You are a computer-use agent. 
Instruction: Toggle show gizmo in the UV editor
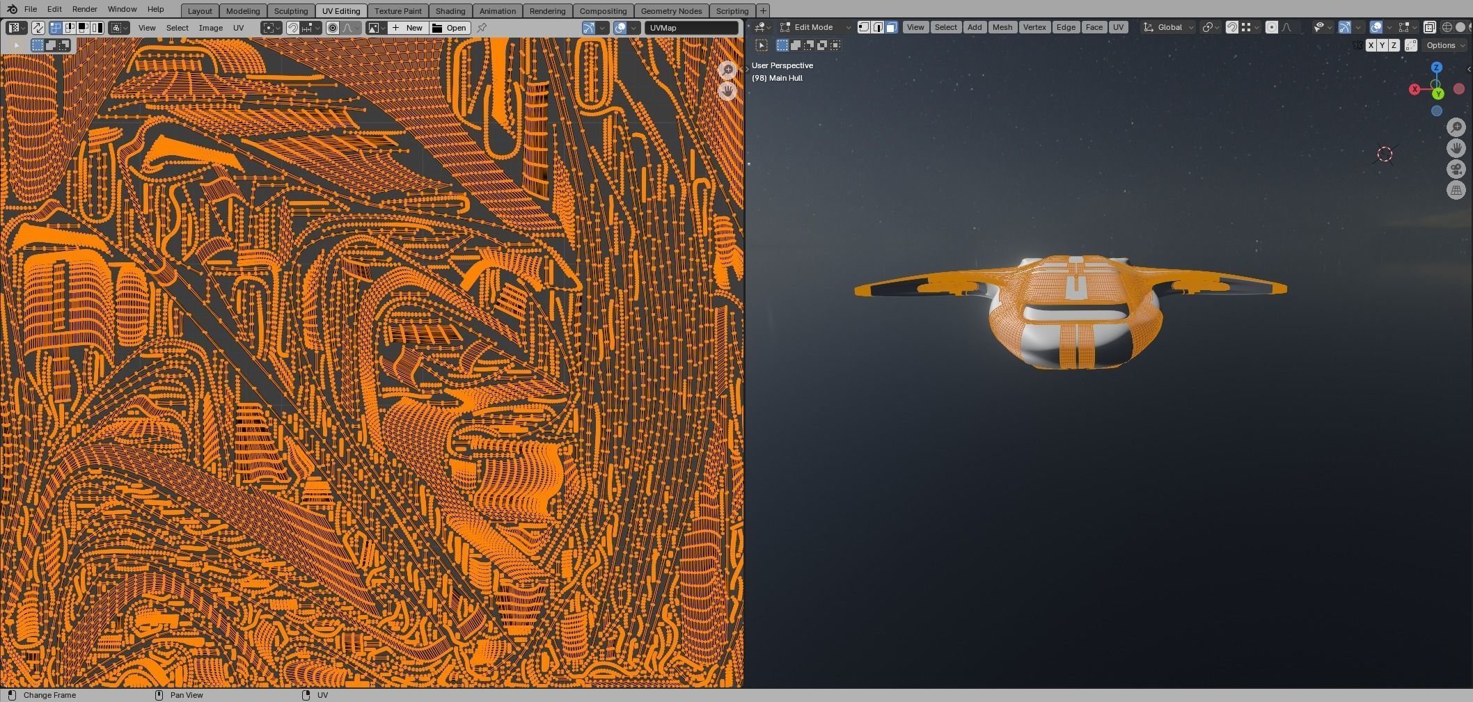coord(589,28)
